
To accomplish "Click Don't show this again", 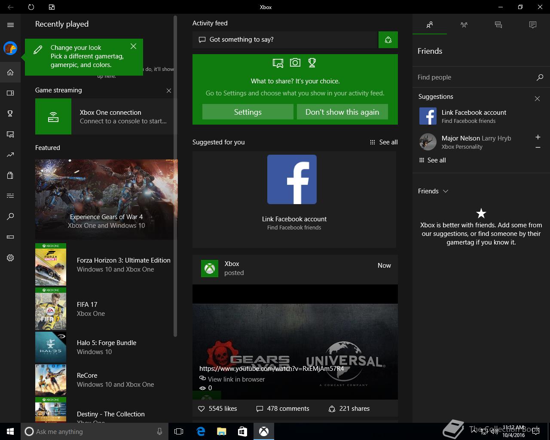I will (342, 112).
